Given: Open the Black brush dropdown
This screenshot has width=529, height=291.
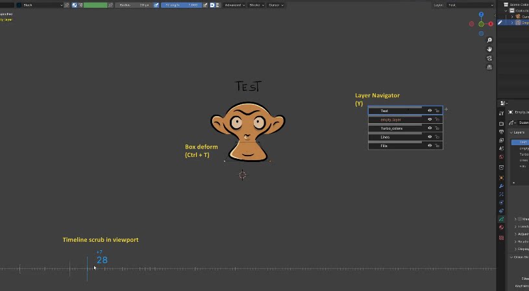Looking at the screenshot, I should pos(40,5).
